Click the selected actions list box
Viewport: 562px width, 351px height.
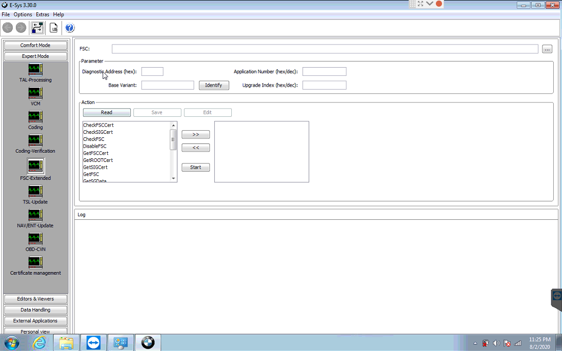click(262, 152)
